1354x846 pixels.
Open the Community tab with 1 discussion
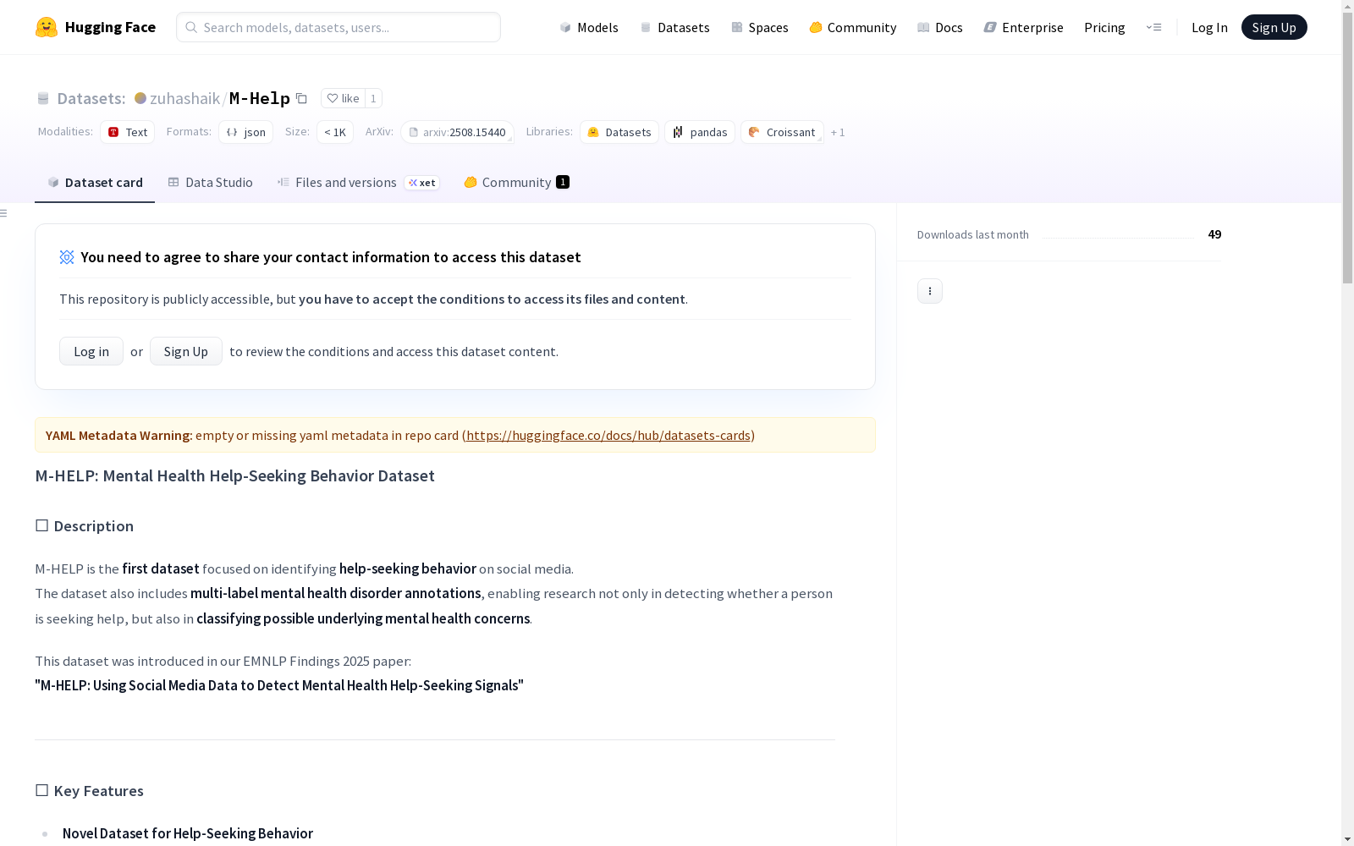pyautogui.click(x=516, y=183)
